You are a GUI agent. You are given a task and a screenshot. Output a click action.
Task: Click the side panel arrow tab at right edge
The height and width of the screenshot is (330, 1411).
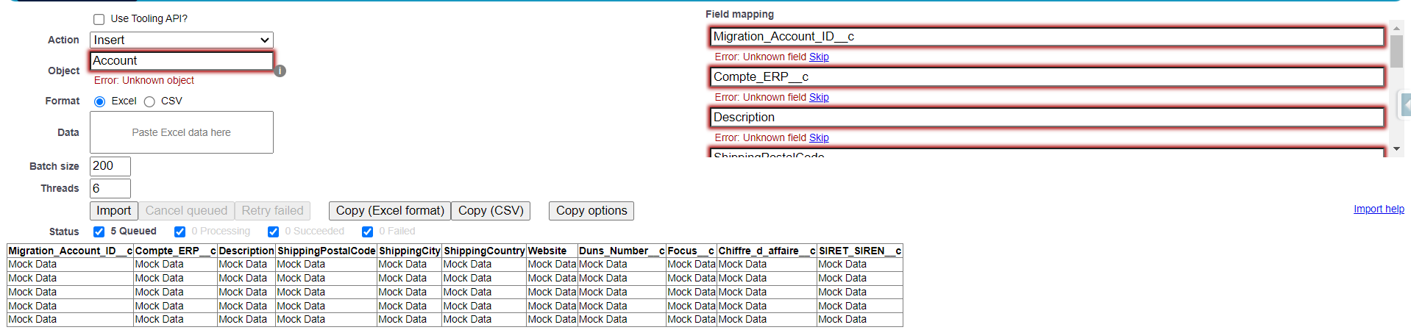tap(1406, 105)
